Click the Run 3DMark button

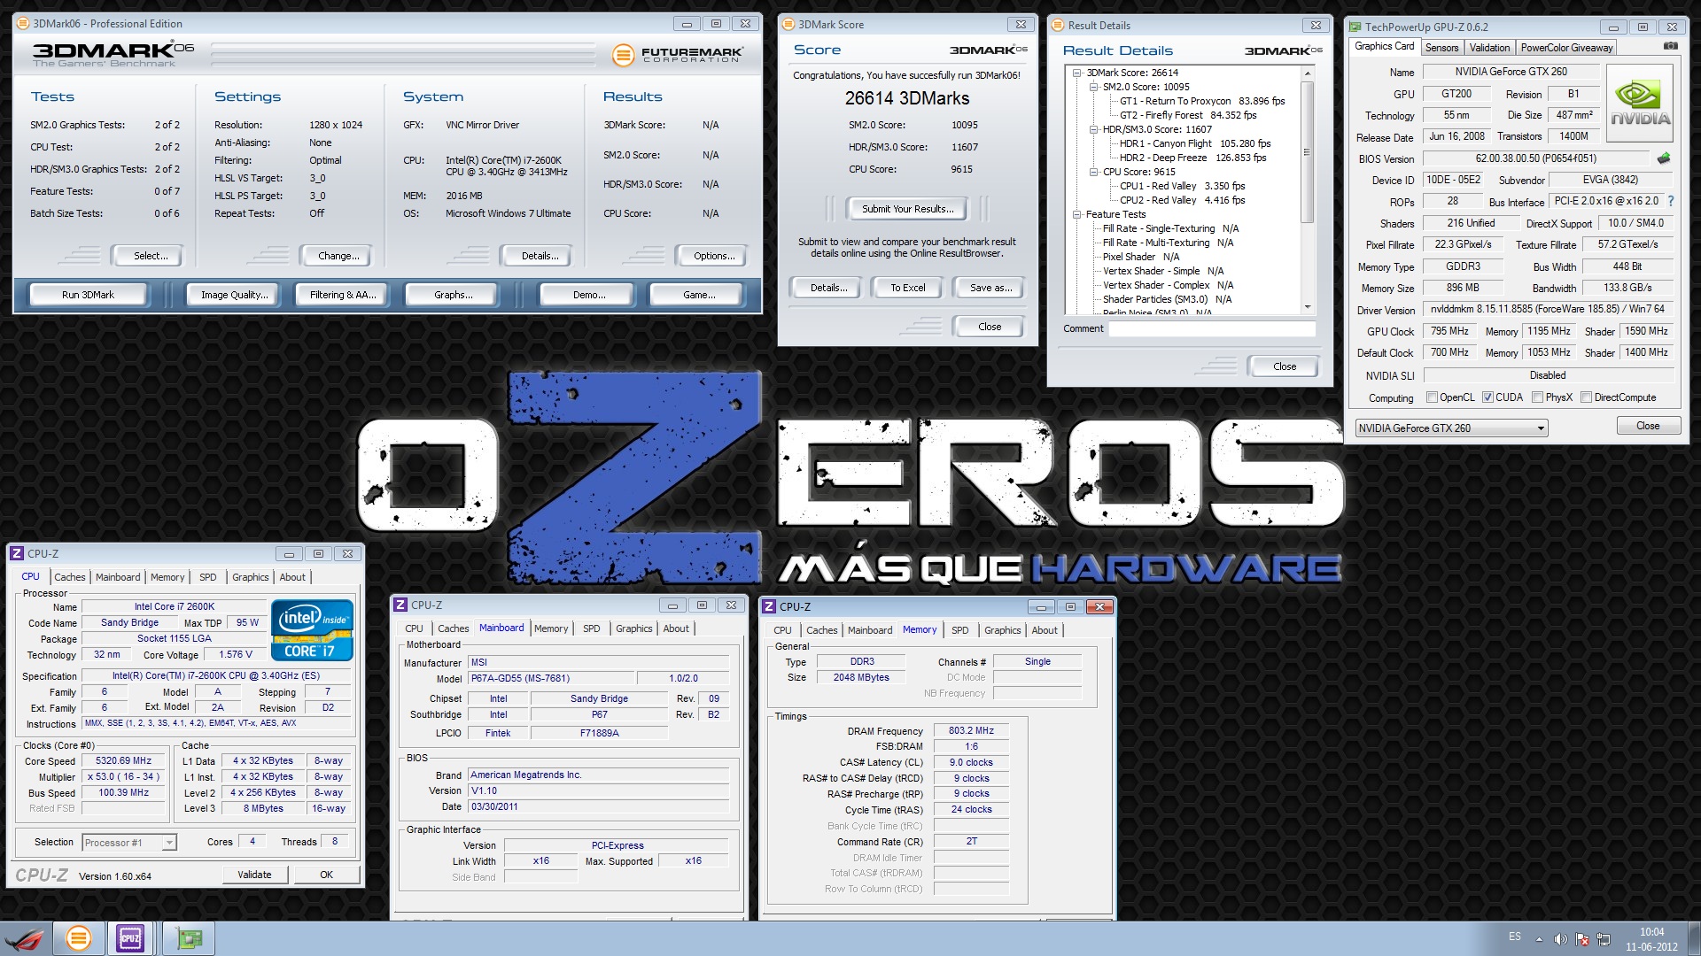(88, 295)
